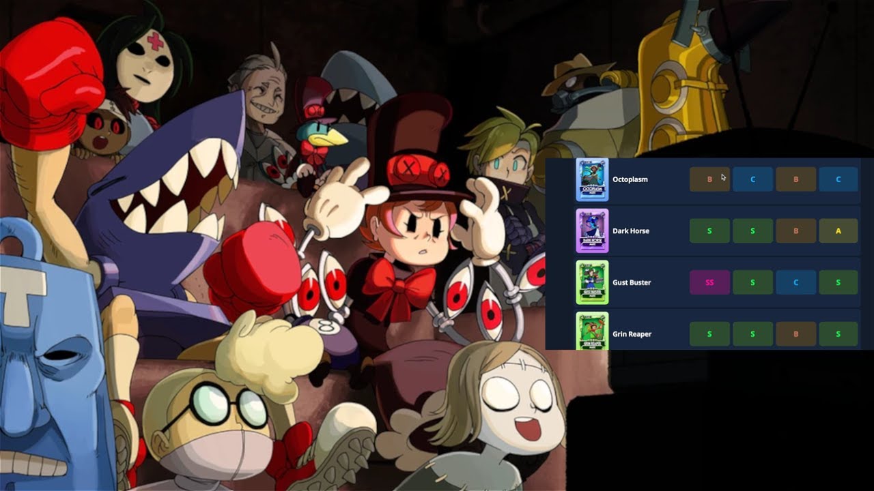Viewport: 874px width, 491px height.
Task: Click the B tier cell in Dark Horse row
Action: [795, 231]
